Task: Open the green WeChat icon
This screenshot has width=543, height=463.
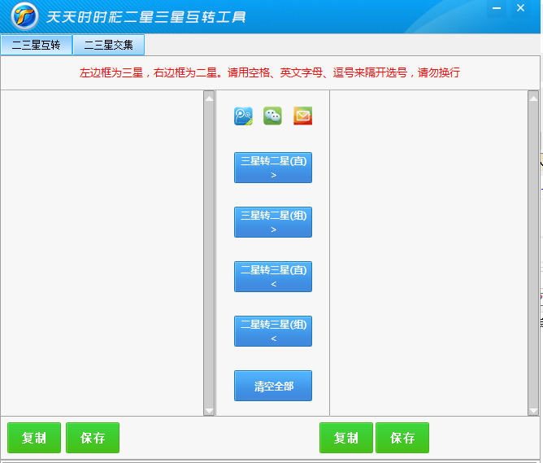Action: coord(272,116)
